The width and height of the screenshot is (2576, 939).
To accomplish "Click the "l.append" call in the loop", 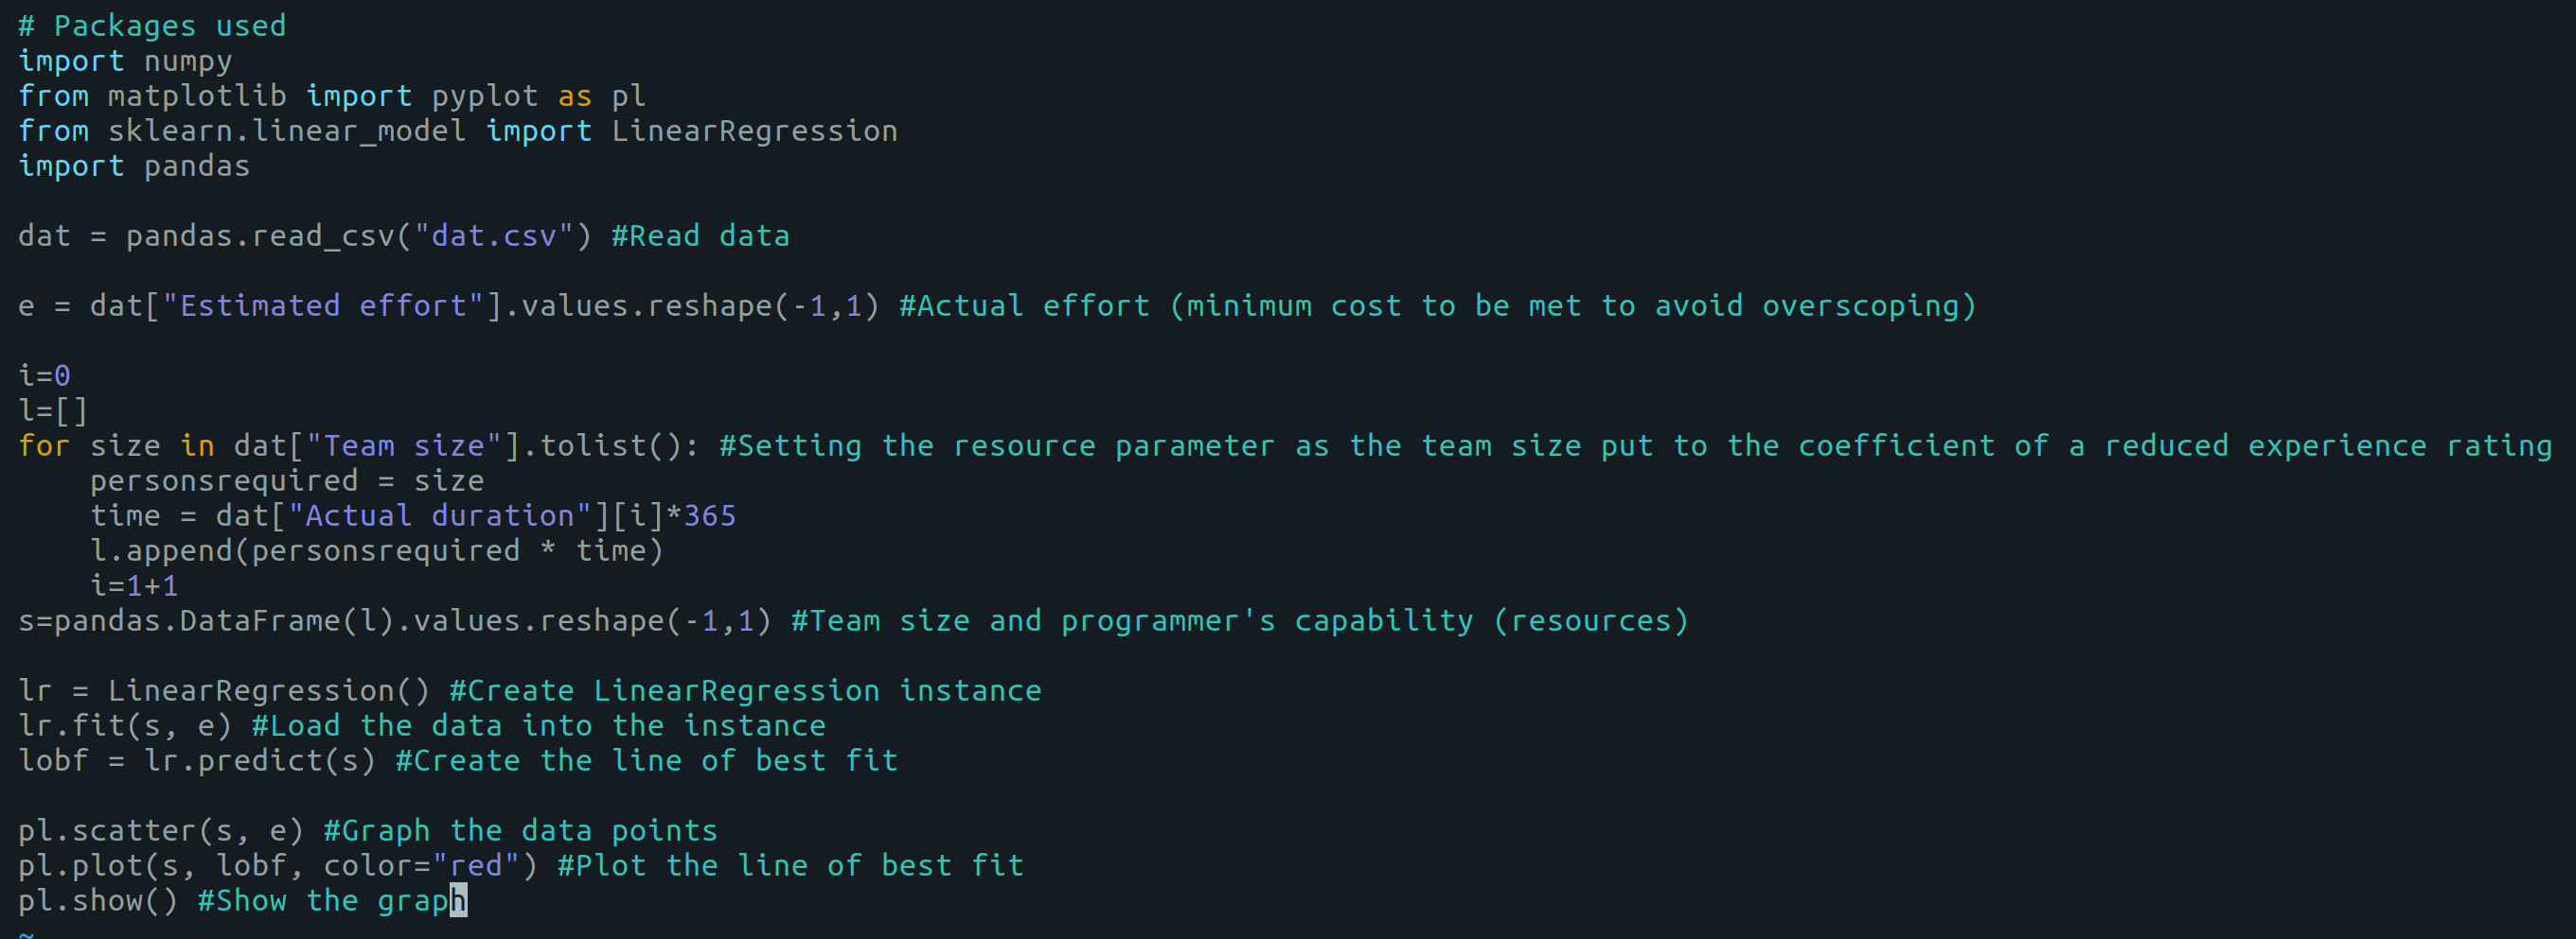I will (x=160, y=550).
